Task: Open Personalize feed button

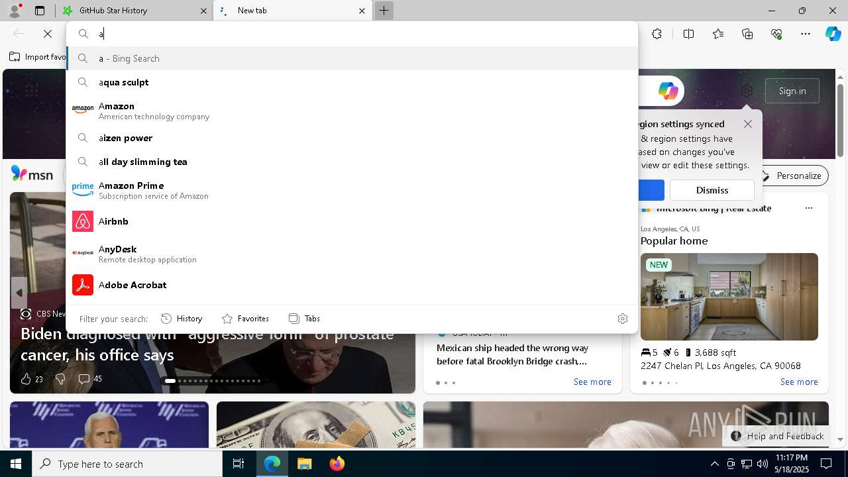Action: [x=792, y=176]
